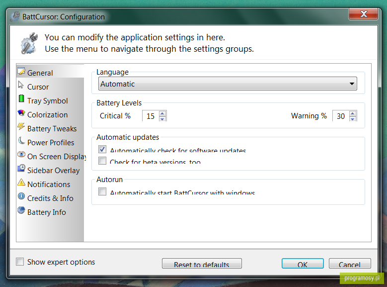Click the BattCursor title bar wrench icon
Viewport: 387px width, 287px height.
[x=15, y=16]
